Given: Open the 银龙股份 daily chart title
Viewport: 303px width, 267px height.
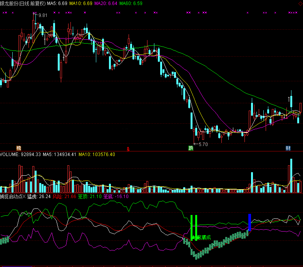Looking at the screenshot, I should (x=22, y=3).
